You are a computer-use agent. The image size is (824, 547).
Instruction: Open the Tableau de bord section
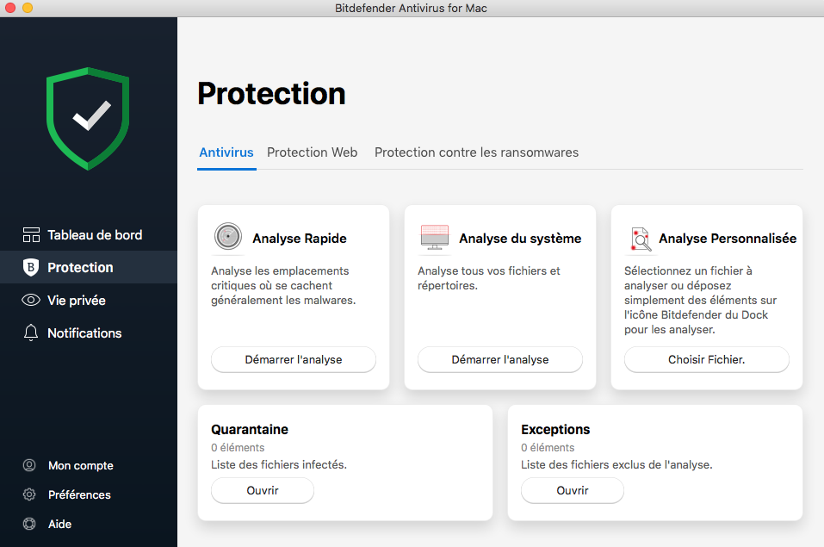pyautogui.click(x=89, y=234)
